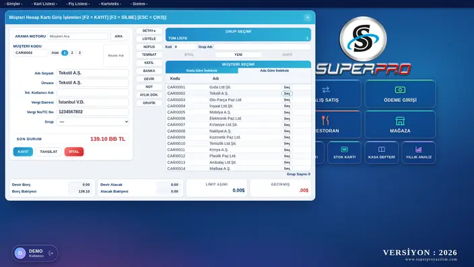Click the Seç button for Mobilya A.Ş.

tap(287, 113)
